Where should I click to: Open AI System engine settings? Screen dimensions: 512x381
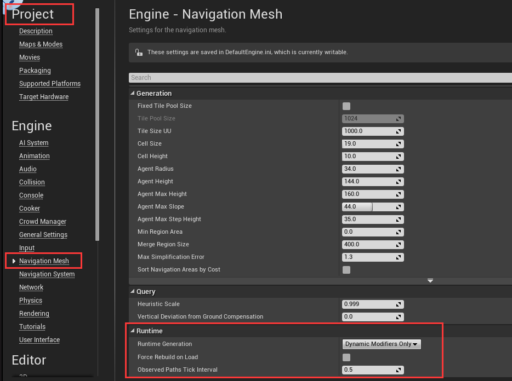tap(33, 143)
